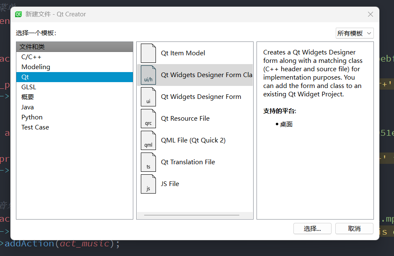394x256 pixels.
Task: Choose Qt Widgets Designer Form Class template
Action: [195, 75]
